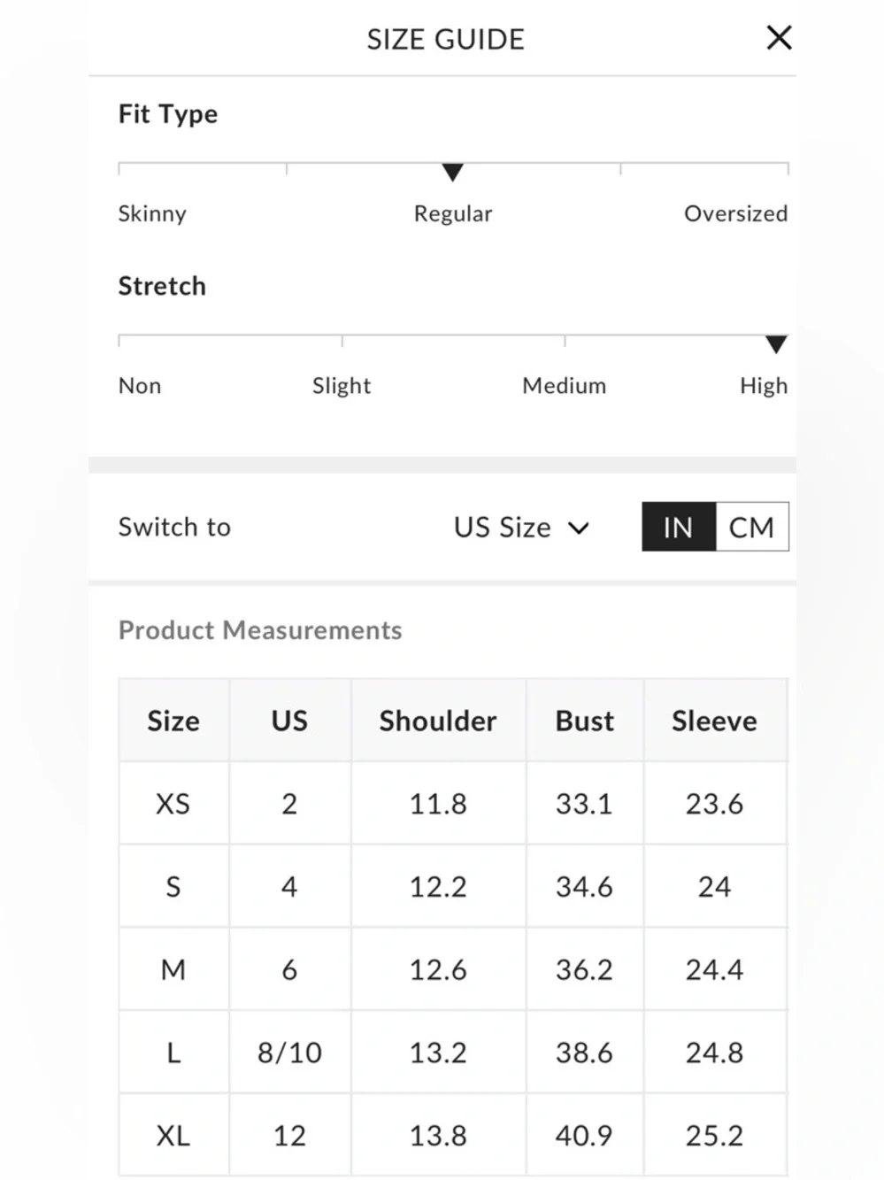Click the 8/10 US size cell
This screenshot has height=1180, width=884.
coord(289,1053)
